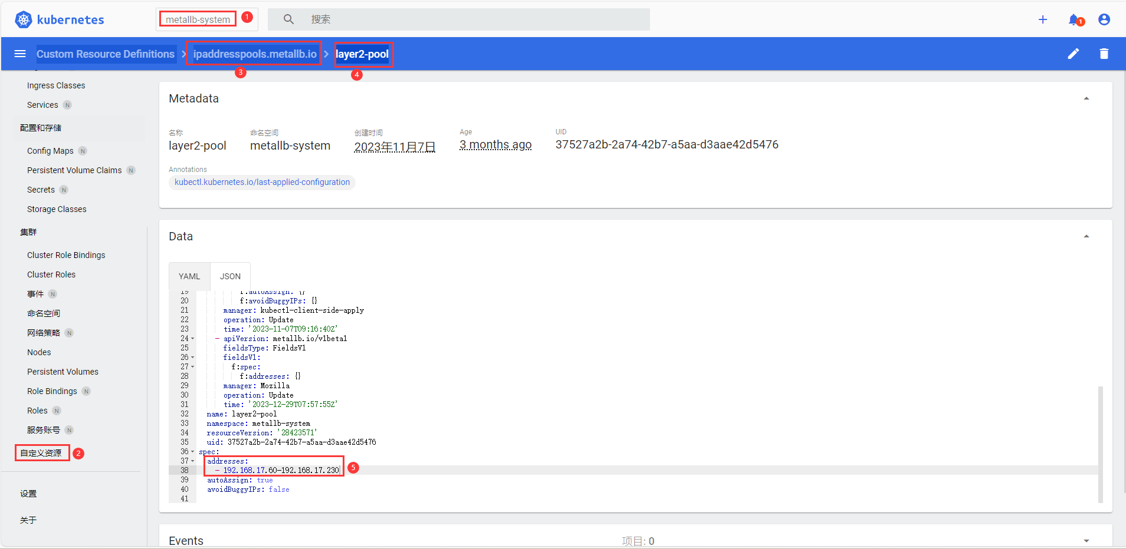The height and width of the screenshot is (549, 1126).
Task: Switch to the JSON tab
Action: tap(230, 276)
